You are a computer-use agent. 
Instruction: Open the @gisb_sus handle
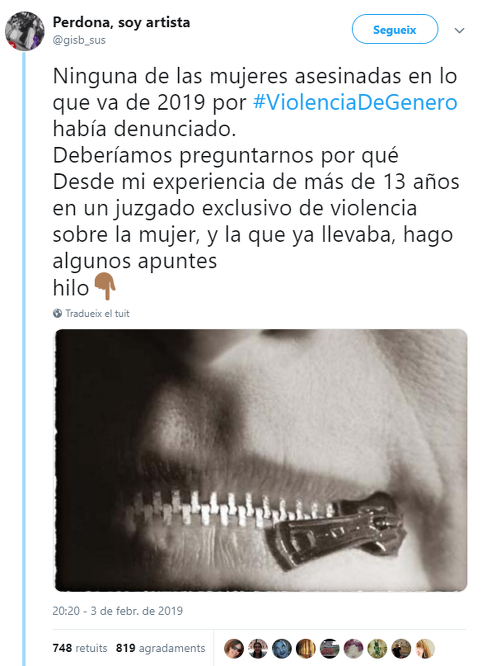coord(79,40)
